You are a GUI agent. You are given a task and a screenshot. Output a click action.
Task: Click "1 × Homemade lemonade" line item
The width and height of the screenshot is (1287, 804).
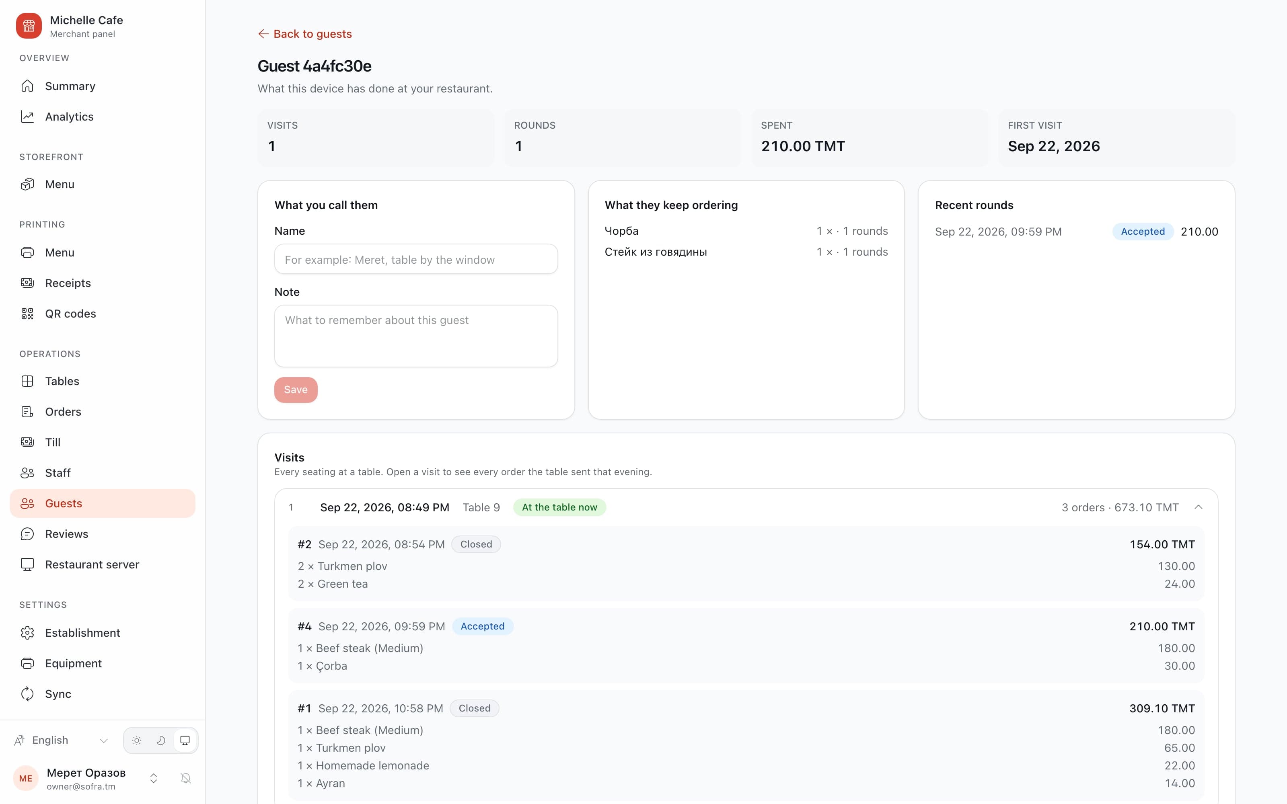pyautogui.click(x=363, y=766)
